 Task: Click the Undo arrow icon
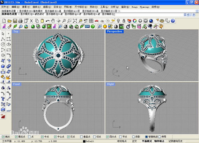[x=47, y=21]
